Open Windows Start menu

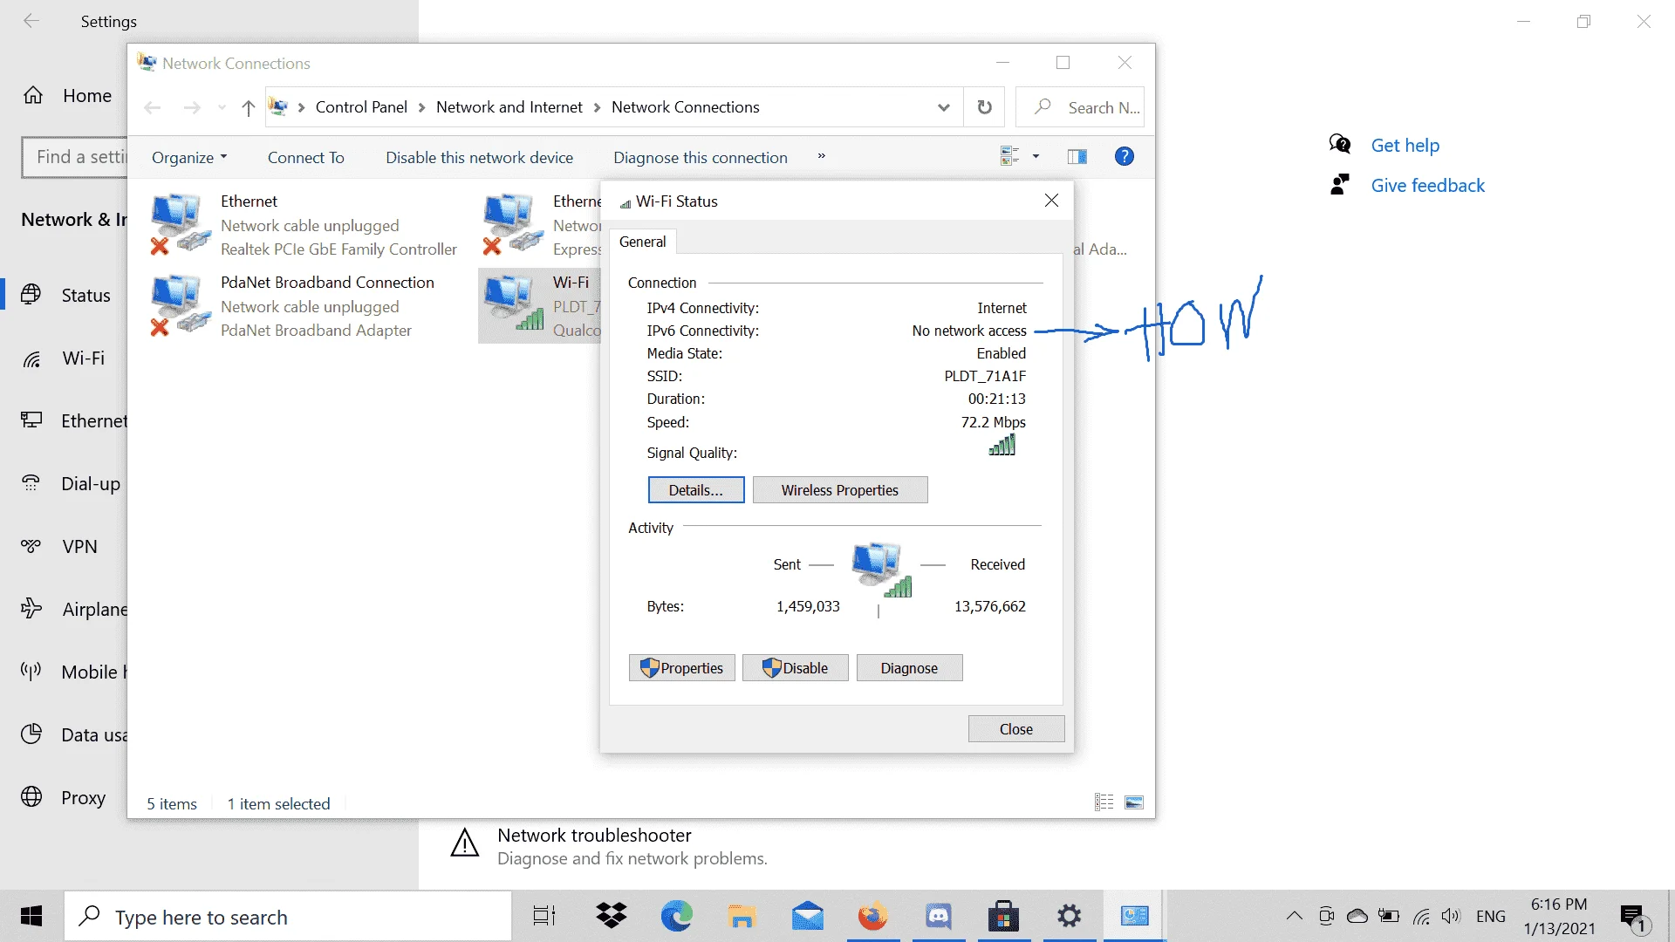pos(31,916)
